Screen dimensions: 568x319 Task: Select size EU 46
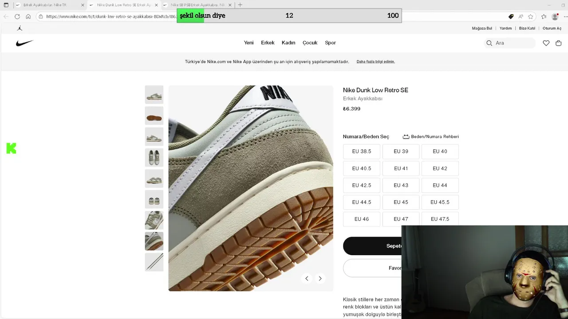click(362, 219)
